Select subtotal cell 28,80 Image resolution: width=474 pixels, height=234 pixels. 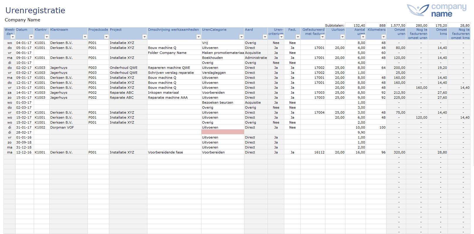coord(459,25)
